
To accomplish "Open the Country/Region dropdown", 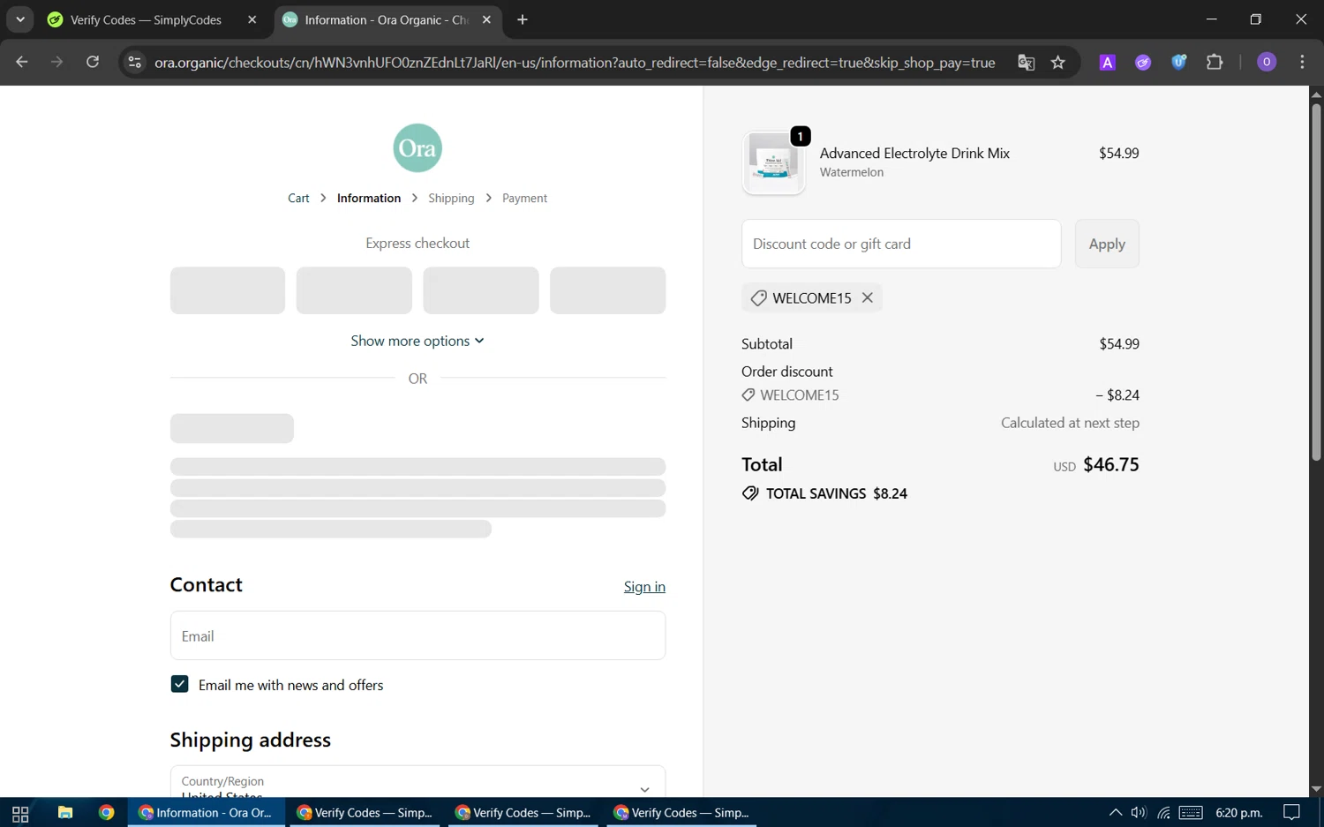I will (418, 781).
